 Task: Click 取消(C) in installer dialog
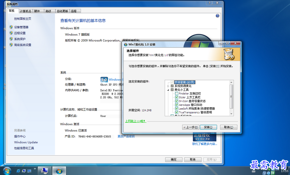point(229,127)
